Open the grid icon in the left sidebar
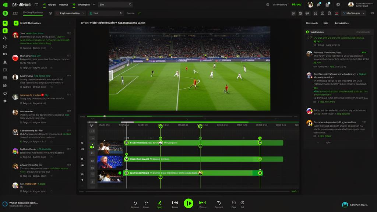The image size is (377, 212). [x=5, y=78]
